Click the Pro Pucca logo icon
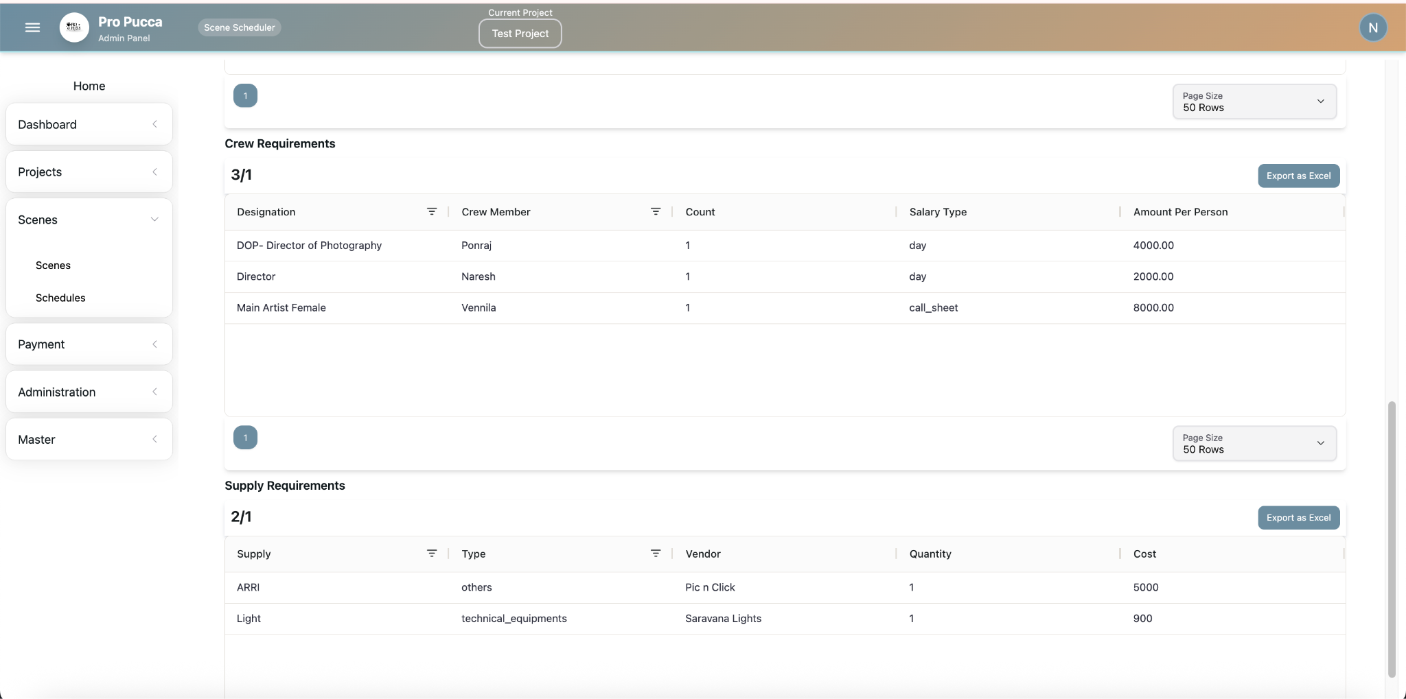Image resolution: width=1406 pixels, height=699 pixels. [x=74, y=27]
